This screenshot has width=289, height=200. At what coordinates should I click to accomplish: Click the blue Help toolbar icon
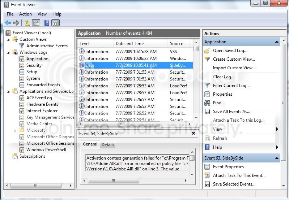coord(47,23)
